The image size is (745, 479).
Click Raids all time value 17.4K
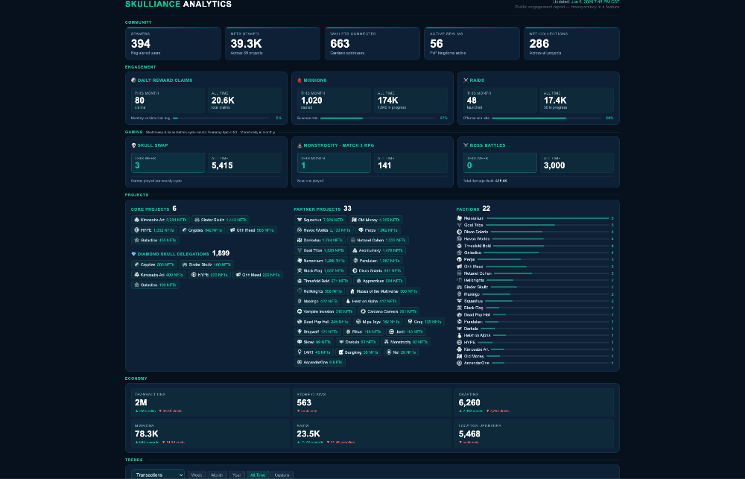tap(555, 101)
